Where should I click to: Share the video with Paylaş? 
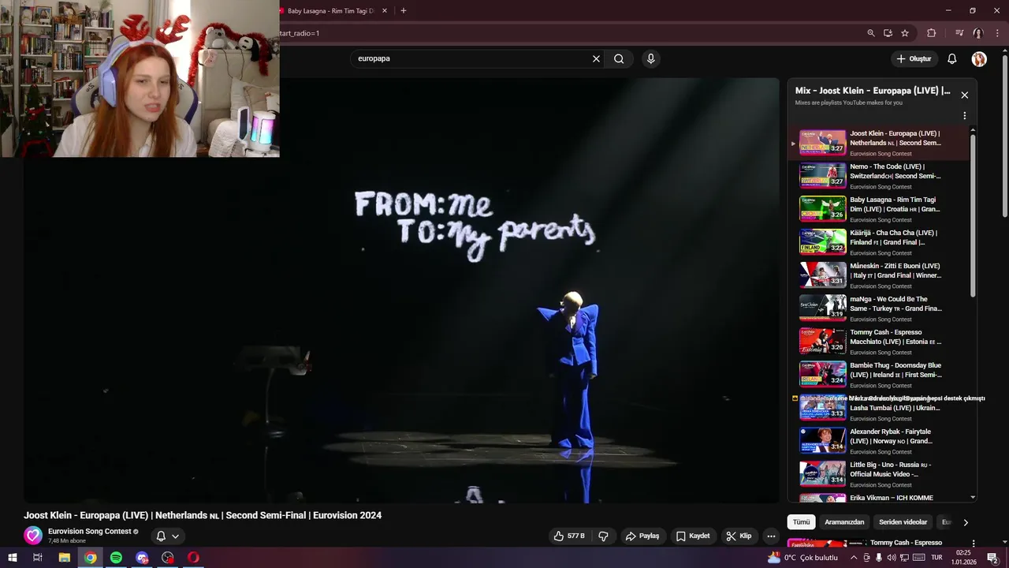642,536
